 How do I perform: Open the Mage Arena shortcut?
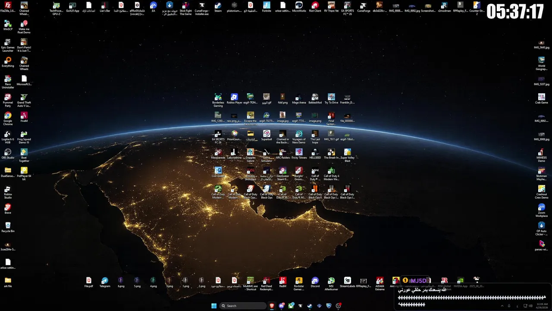(x=299, y=98)
